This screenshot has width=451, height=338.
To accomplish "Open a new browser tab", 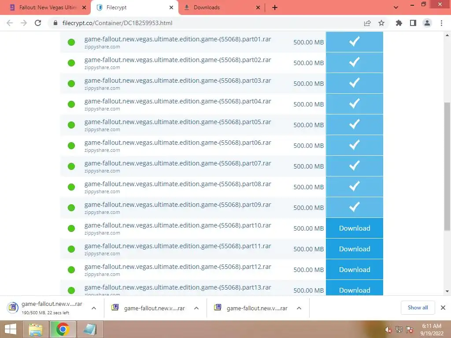I will 275,7.
